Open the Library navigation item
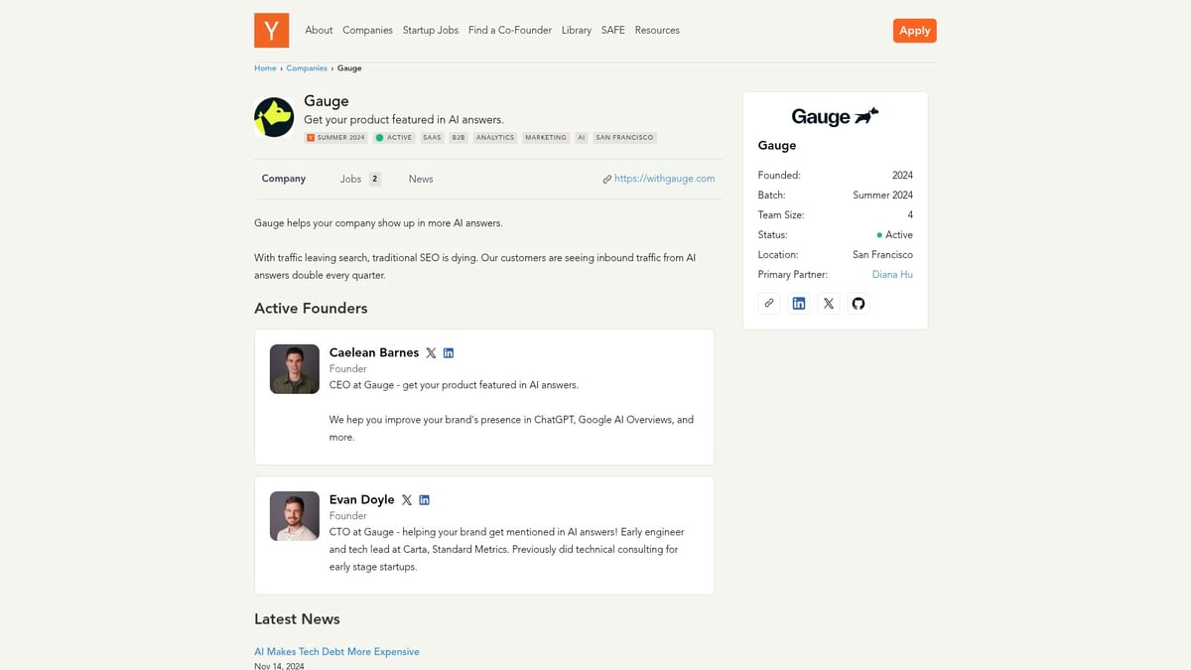Image resolution: width=1191 pixels, height=670 pixels. pyautogui.click(x=577, y=31)
